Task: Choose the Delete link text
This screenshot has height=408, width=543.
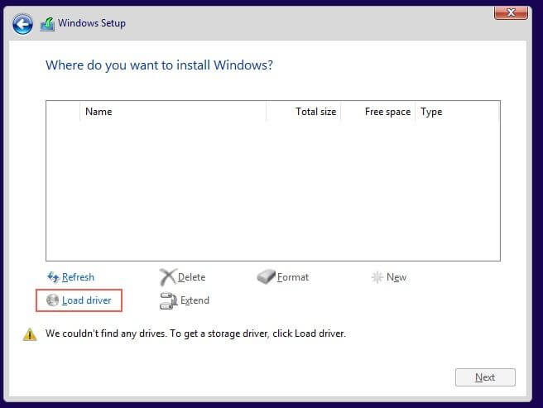Action: (x=191, y=277)
